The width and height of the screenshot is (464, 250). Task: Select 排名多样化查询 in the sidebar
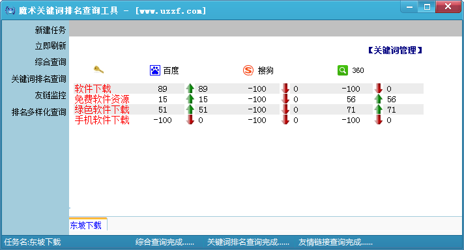(38, 112)
